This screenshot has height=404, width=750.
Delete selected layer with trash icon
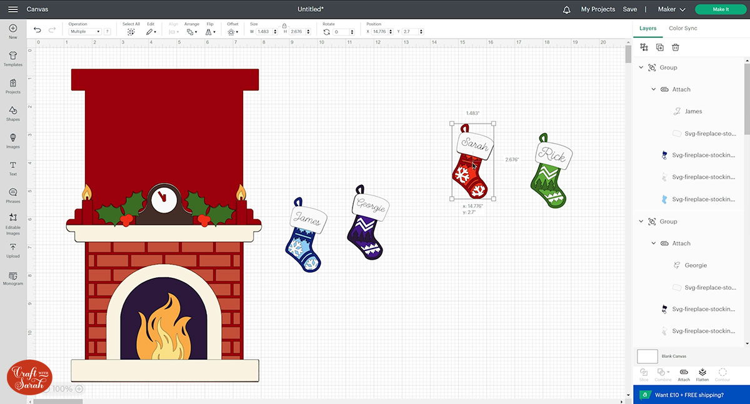[x=676, y=47]
